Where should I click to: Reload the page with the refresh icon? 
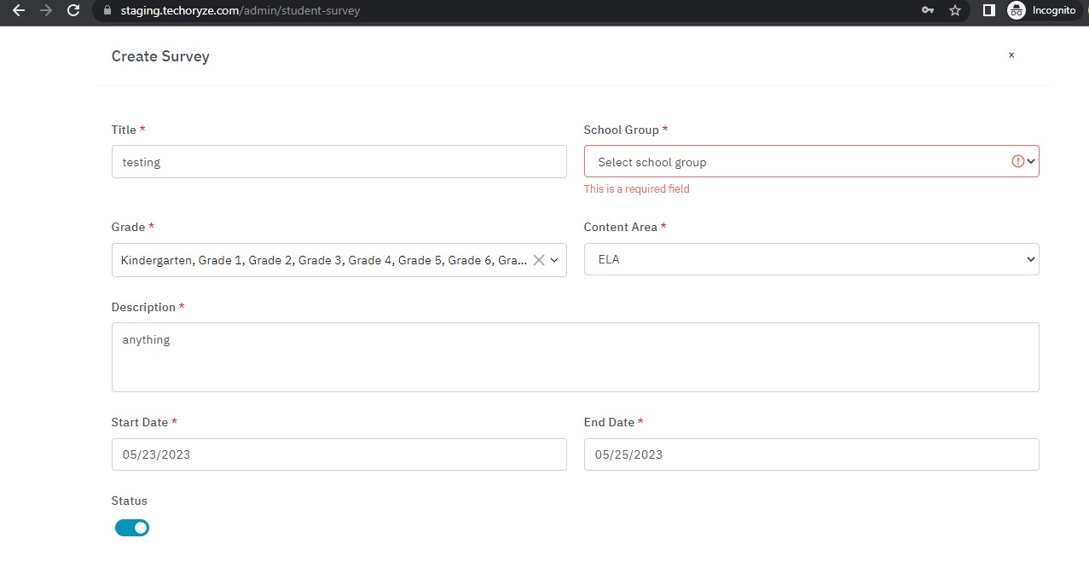(x=73, y=11)
